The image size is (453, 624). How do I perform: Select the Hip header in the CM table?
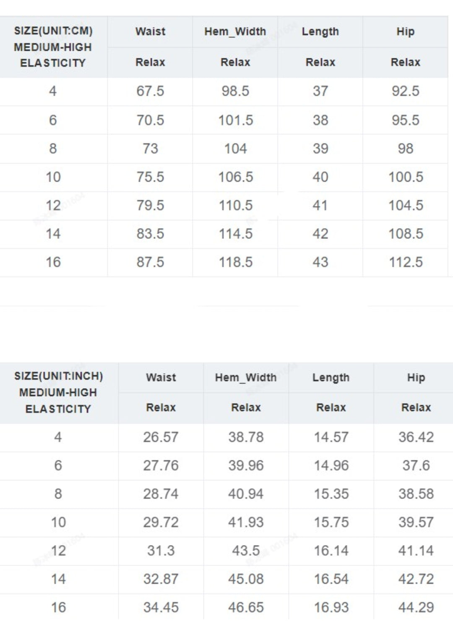[x=405, y=31]
